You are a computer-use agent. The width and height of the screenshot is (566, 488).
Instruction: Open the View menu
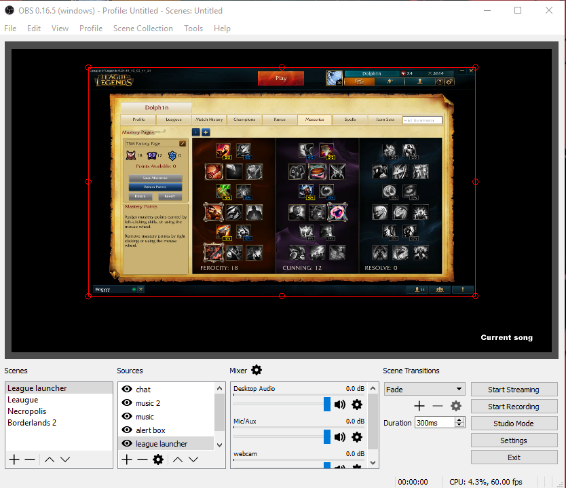point(60,28)
